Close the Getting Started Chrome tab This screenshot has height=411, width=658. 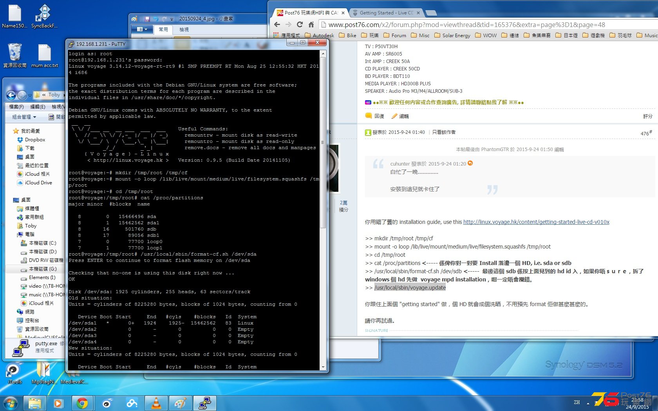pos(418,13)
